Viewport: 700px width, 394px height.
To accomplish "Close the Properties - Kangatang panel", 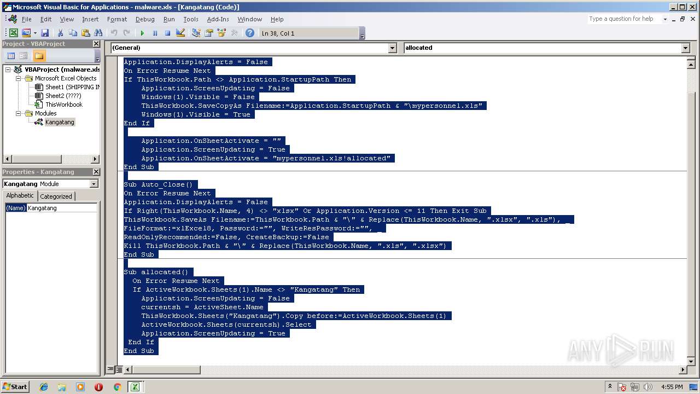I will [96, 172].
